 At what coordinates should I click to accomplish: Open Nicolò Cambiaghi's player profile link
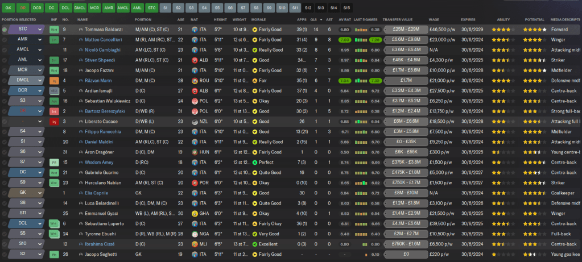coord(99,49)
